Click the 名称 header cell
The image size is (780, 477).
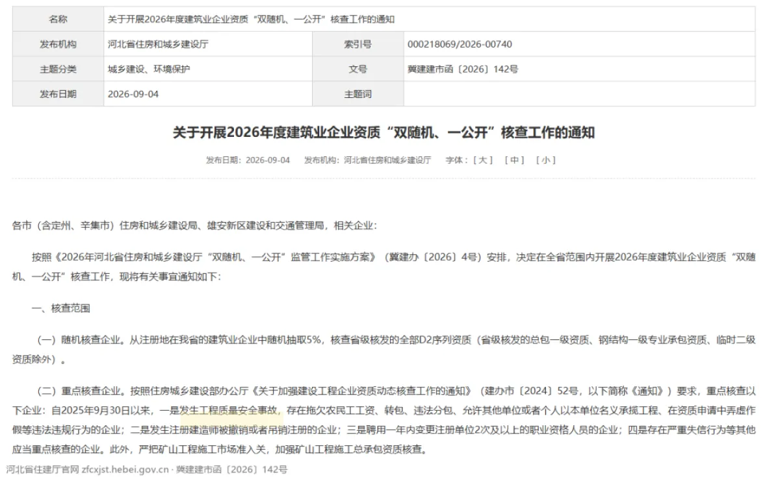(x=58, y=19)
